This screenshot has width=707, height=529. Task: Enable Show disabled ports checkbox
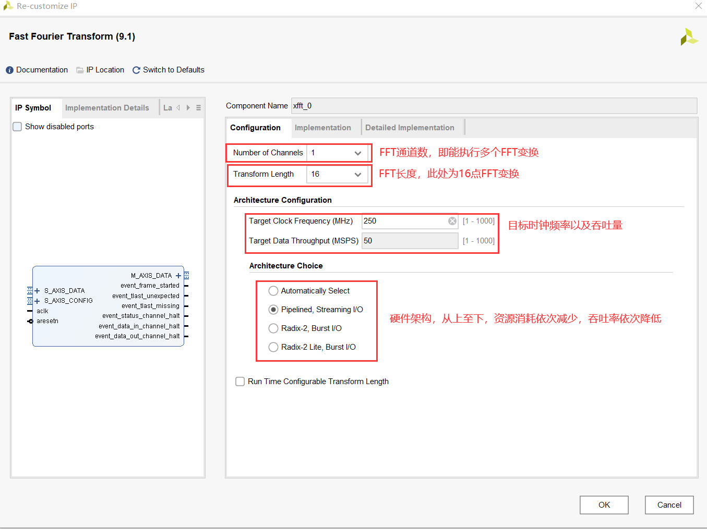click(x=17, y=127)
